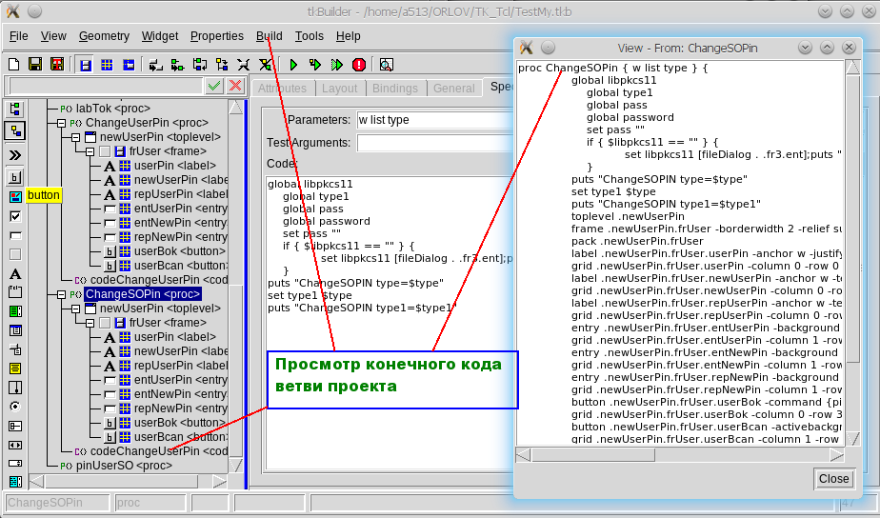Select userBok button under ChangeUserPin
Image resolution: width=880 pixels, height=518 pixels.
coord(180,251)
